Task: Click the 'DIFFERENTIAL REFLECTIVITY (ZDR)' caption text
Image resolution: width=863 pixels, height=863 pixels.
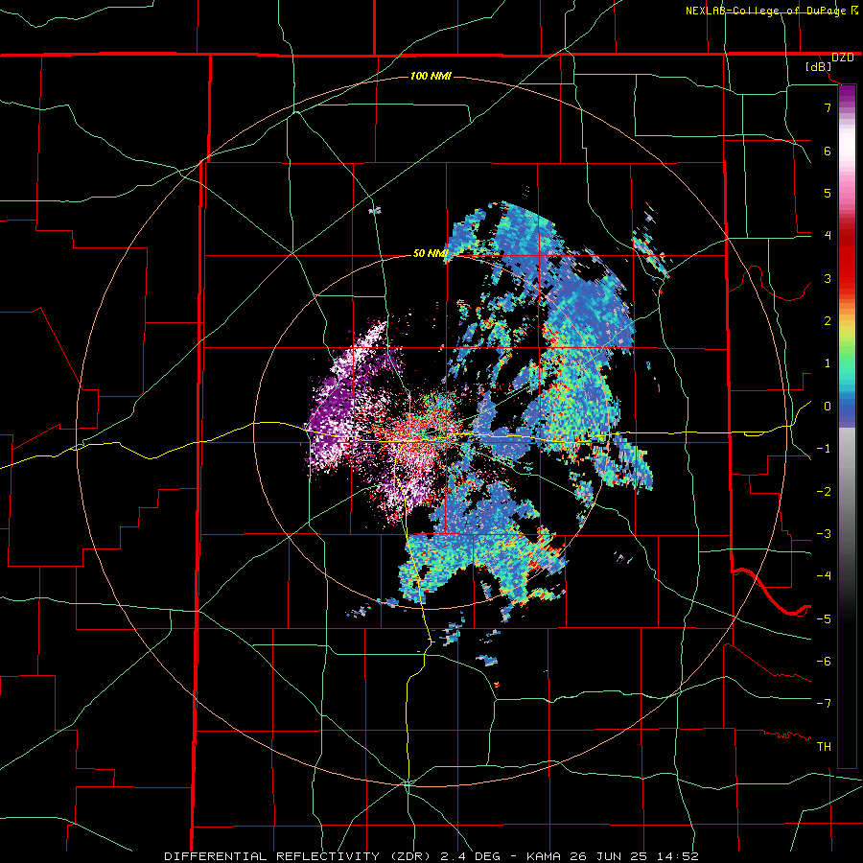Action: click(x=300, y=856)
